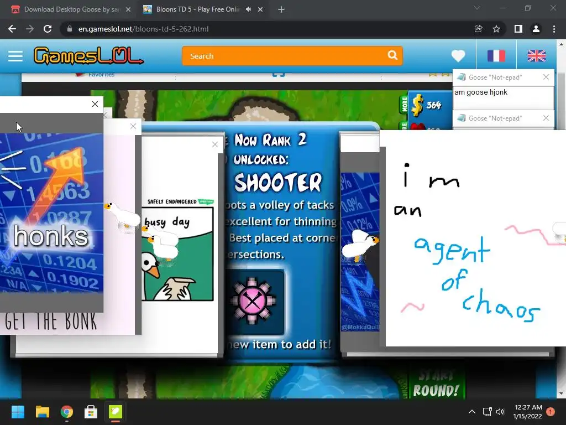Open Windows Start menu
The width and height of the screenshot is (566, 425).
pyautogui.click(x=18, y=412)
